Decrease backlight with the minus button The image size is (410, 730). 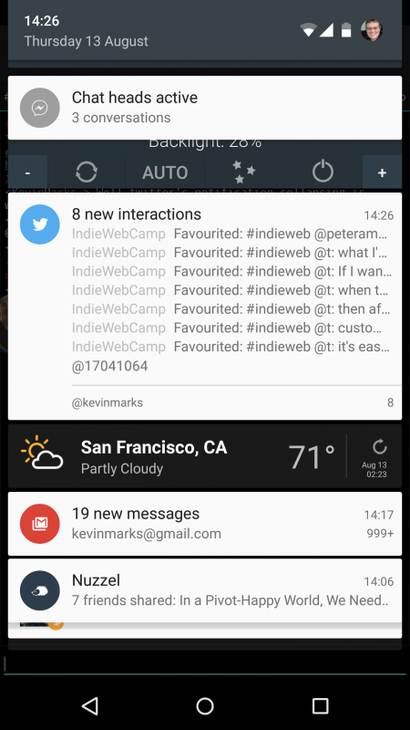(28, 172)
